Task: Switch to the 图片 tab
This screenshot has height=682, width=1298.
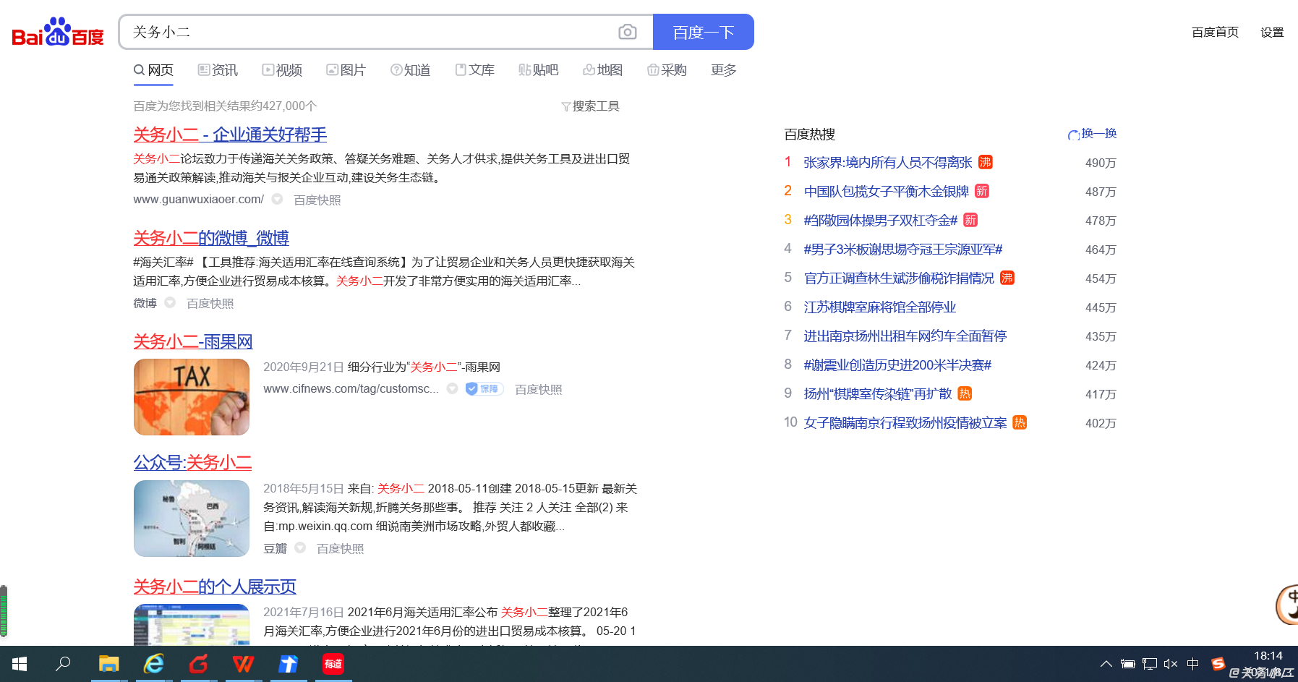Action: click(x=346, y=70)
